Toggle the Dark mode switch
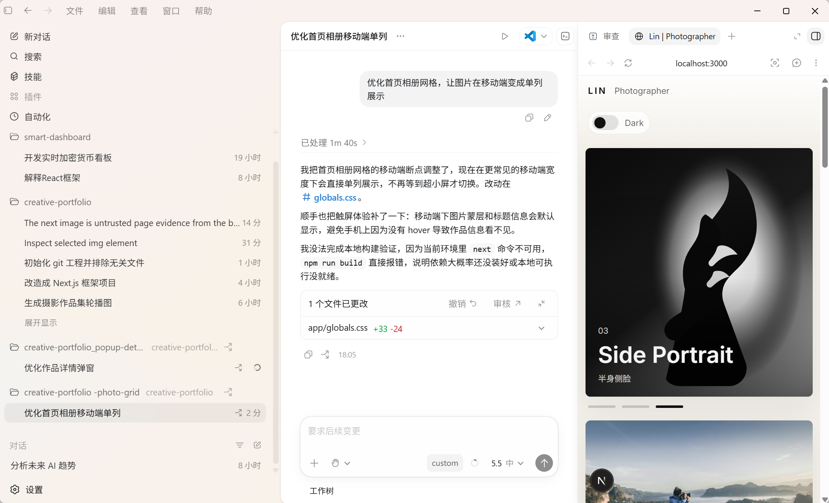The image size is (829, 503). pos(606,123)
